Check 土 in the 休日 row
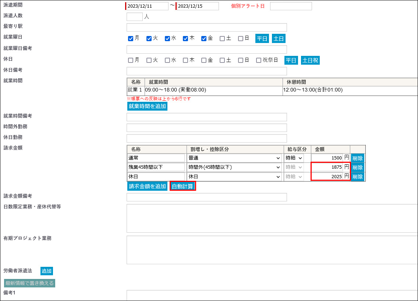Screen dimensions: 418x301 [222, 60]
